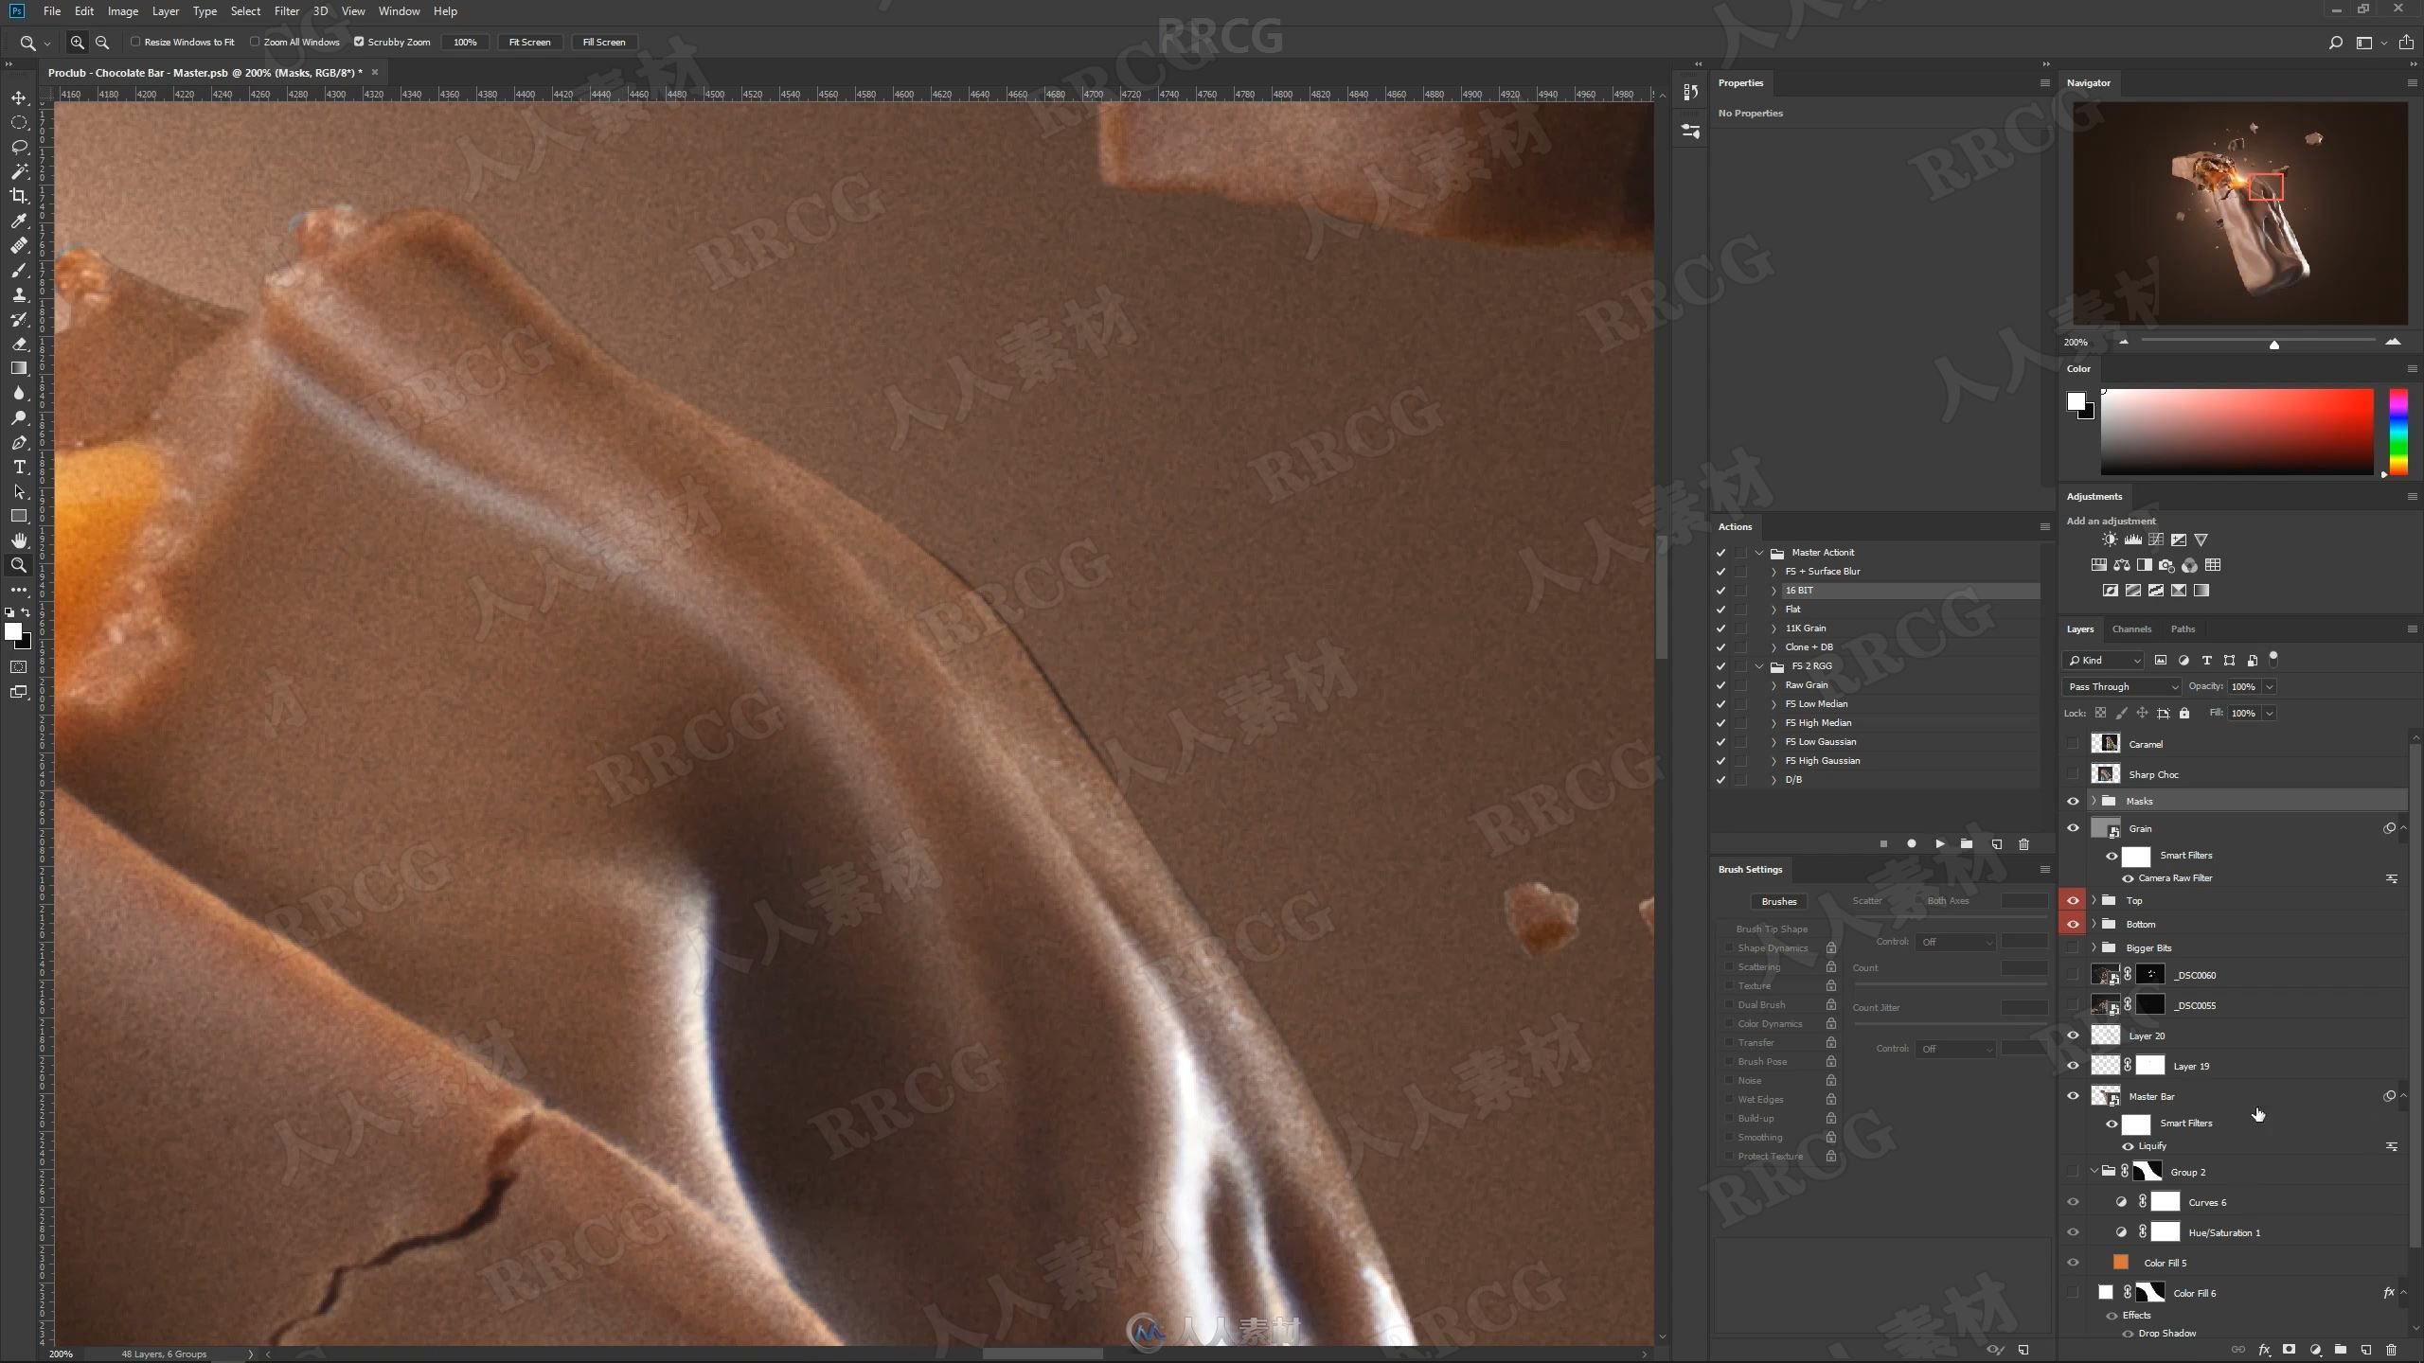Select the Crop tool
This screenshot has width=2424, height=1363.
(19, 196)
